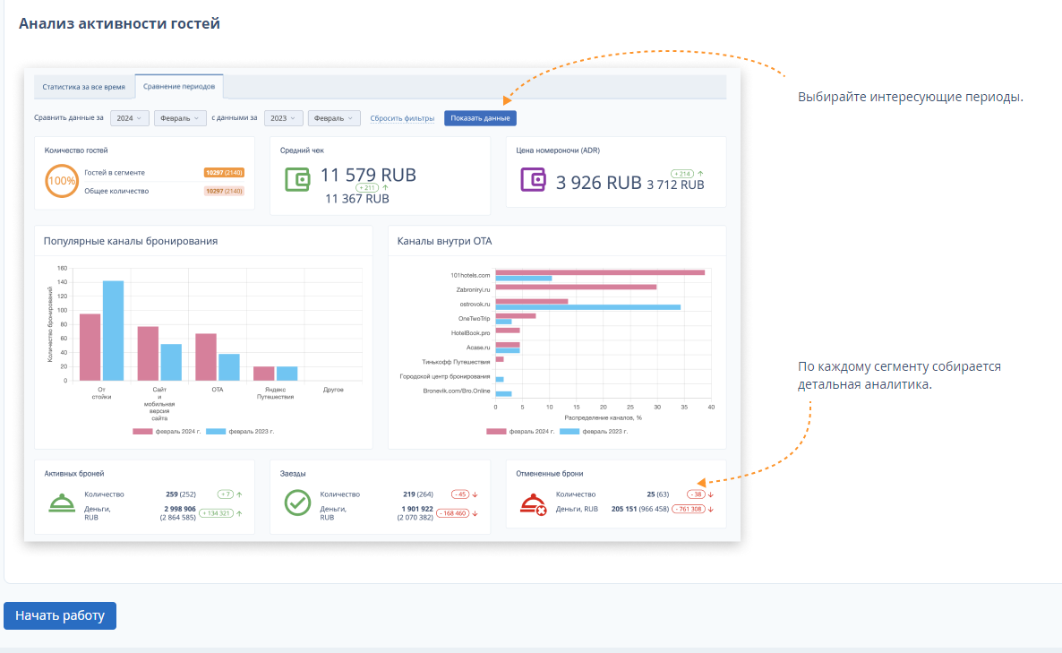Click the pink 101hotels.com bar
This screenshot has width=1062, height=653.
pyautogui.click(x=600, y=272)
